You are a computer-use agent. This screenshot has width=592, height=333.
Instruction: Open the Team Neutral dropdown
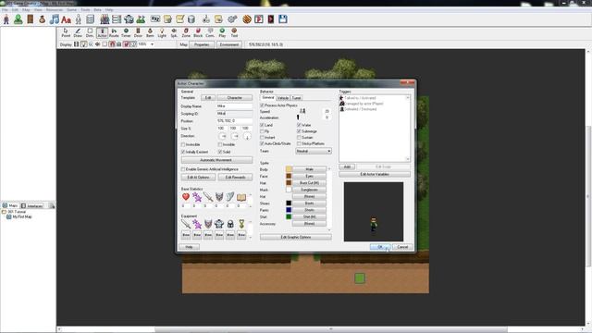point(314,151)
